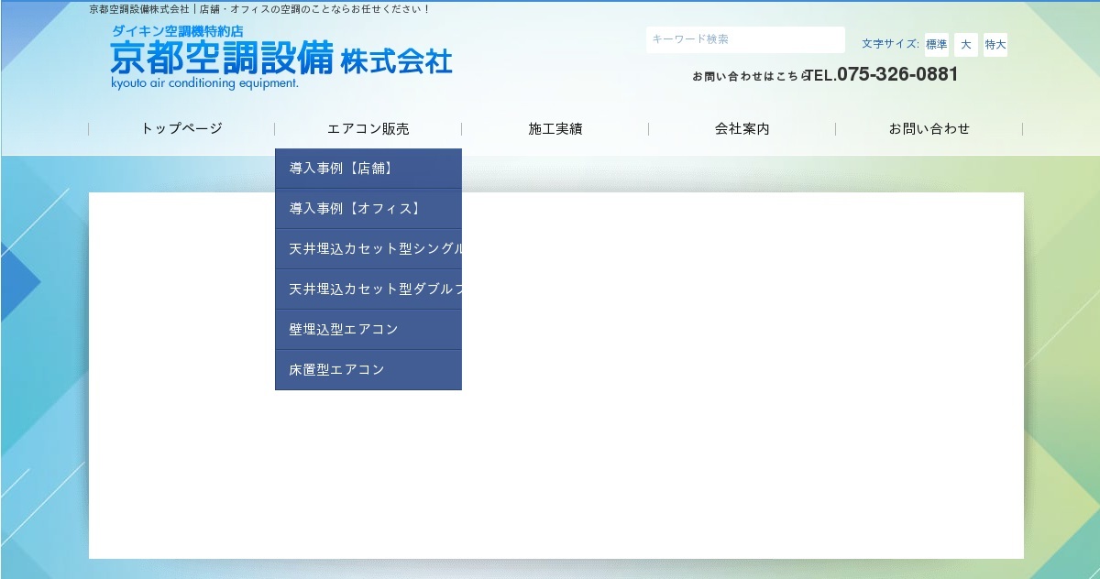Click the header tagline 京都空調設備株式会社｜店舗・オフィス
1100x579 pixels.
(x=260, y=9)
